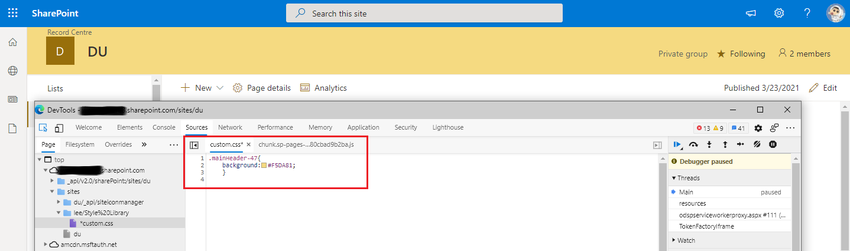Open the 2 members link

[804, 54]
